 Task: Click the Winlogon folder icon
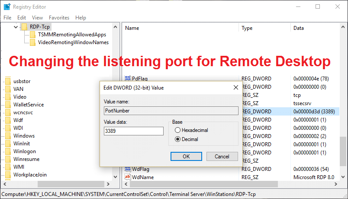8,151
